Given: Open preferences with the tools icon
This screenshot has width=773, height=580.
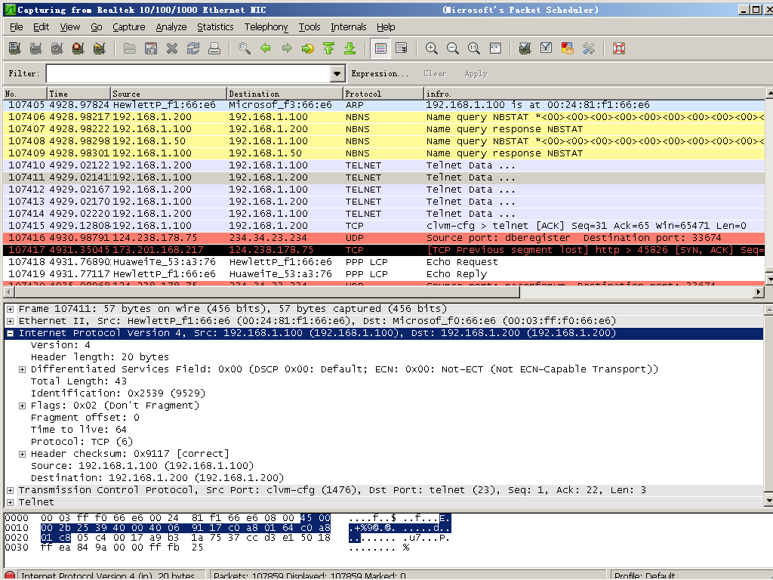Looking at the screenshot, I should coord(589,48).
